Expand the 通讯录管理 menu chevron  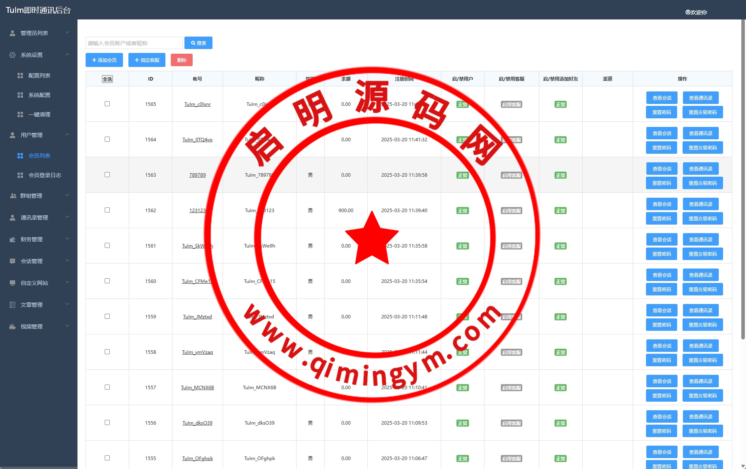tap(67, 217)
